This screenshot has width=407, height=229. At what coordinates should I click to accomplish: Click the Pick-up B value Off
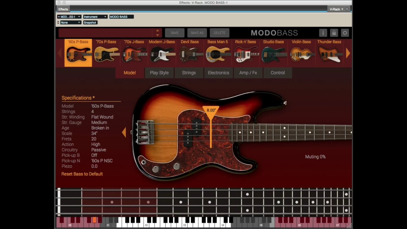pos(94,155)
